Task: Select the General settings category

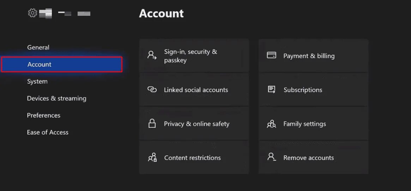Action: 38,47
